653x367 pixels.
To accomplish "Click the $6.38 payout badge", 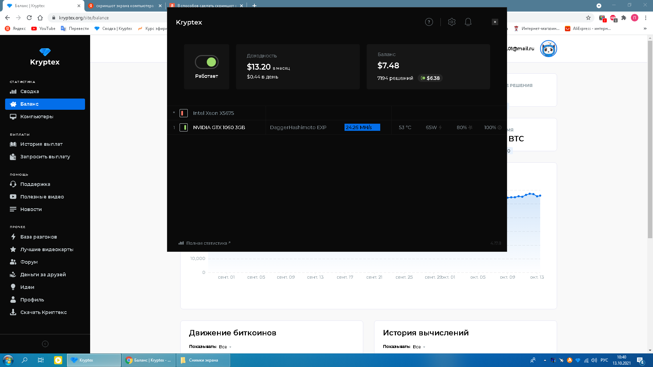I will 430,78.
